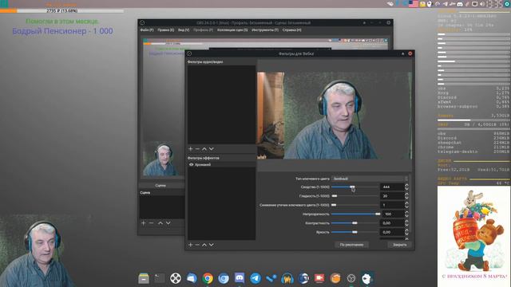
Task: Move audio/video filter up arrow
Action: (x=204, y=149)
